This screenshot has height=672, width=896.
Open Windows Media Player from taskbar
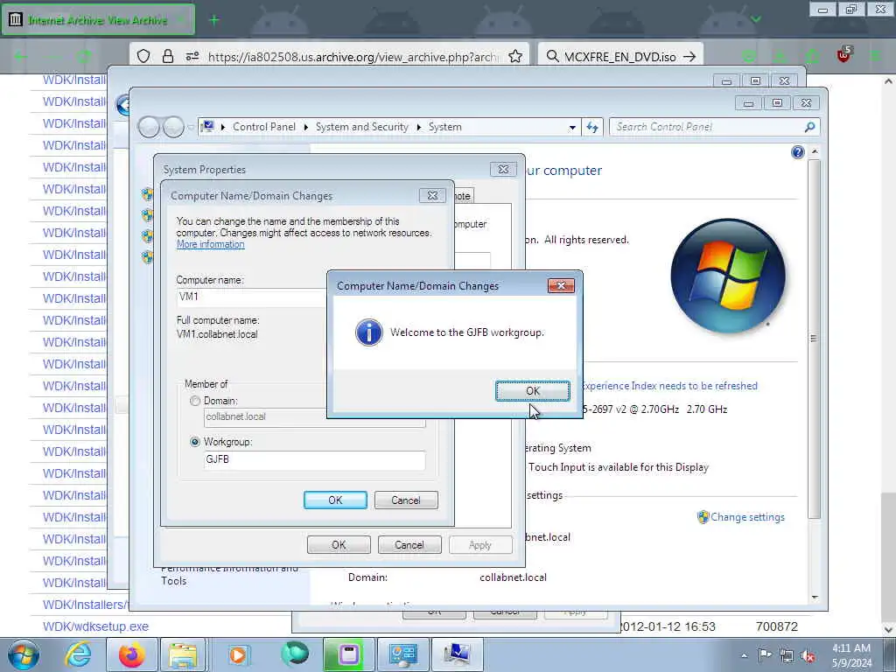point(238,654)
